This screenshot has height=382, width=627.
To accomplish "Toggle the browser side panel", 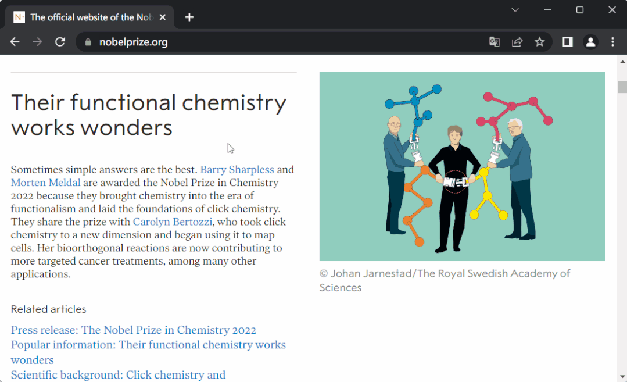I will (x=568, y=42).
